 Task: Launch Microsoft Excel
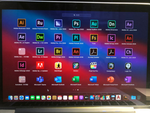[x=76, y=79]
